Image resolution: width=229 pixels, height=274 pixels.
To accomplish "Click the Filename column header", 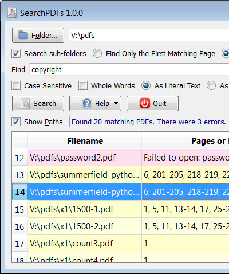I will pos(85,141).
